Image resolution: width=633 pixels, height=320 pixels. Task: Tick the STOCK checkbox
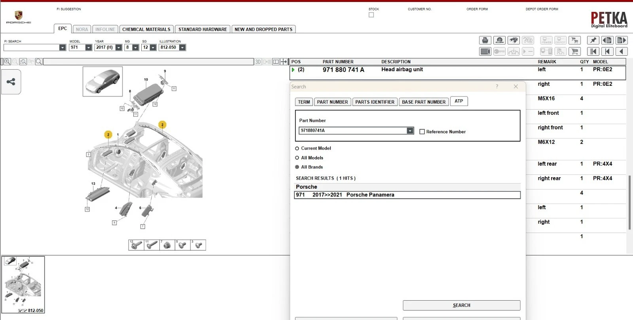pyautogui.click(x=371, y=15)
